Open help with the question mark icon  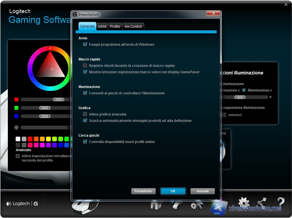click(x=280, y=202)
